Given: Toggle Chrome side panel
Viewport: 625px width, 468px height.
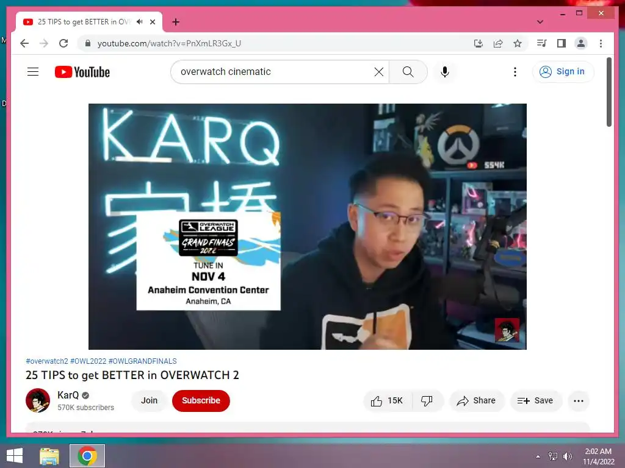Looking at the screenshot, I should tap(562, 43).
